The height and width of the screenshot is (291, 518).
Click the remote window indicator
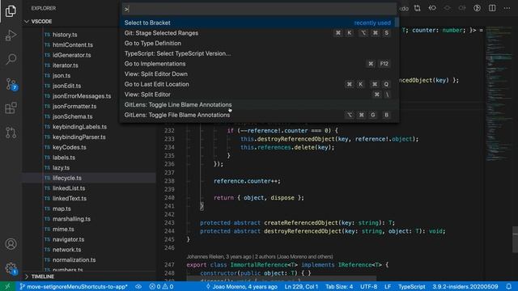click(x=7, y=286)
